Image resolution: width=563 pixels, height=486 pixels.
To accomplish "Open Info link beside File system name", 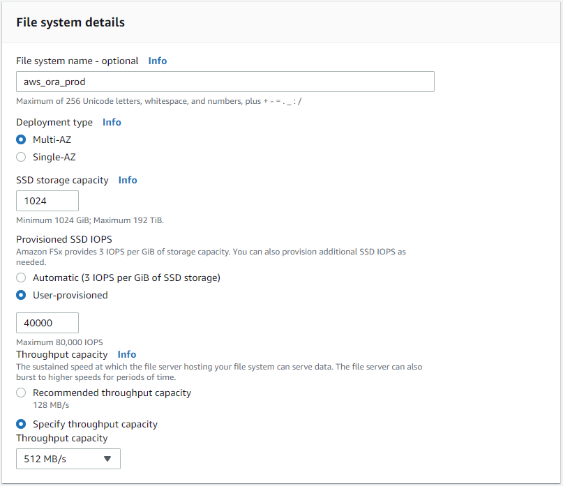I will pos(158,61).
